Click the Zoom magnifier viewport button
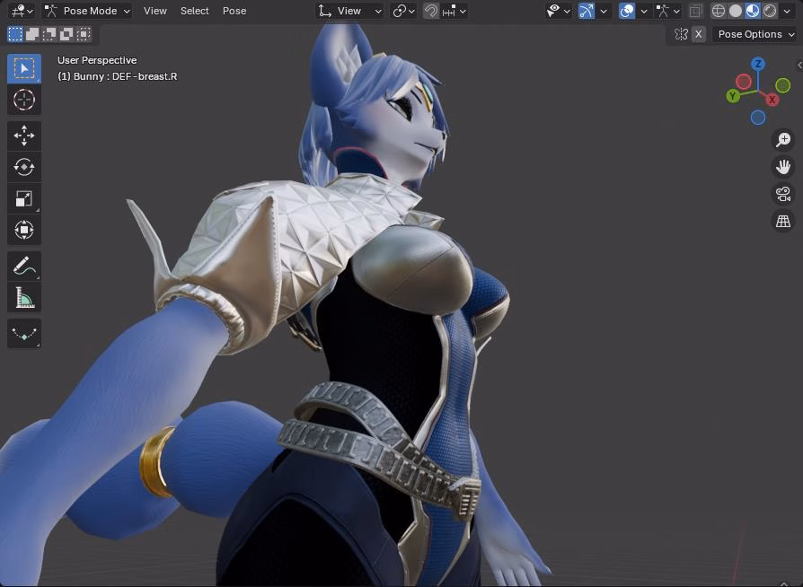The width and height of the screenshot is (803, 587). (783, 139)
